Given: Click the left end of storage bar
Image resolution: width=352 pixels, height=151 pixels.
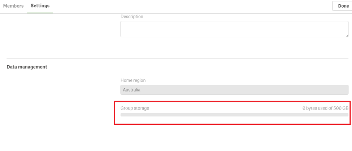Looking at the screenshot, I should (x=122, y=115).
